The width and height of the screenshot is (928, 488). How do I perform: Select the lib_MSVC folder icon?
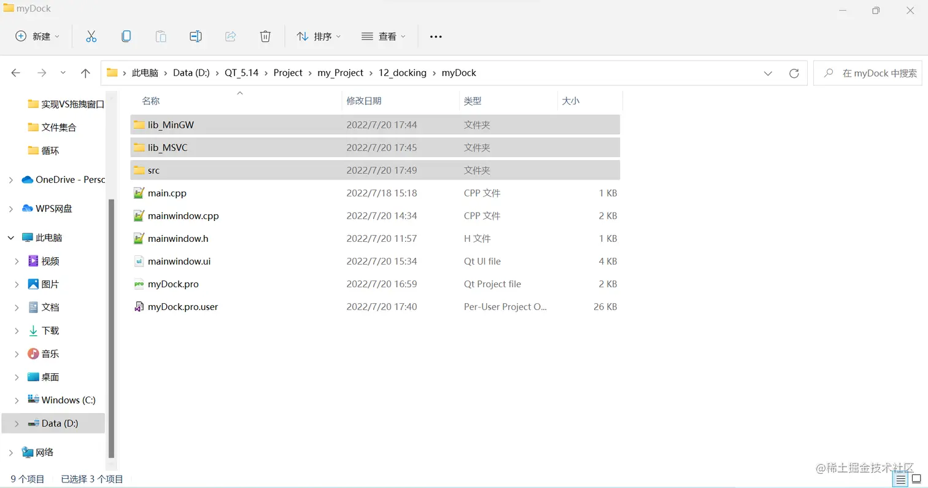[139, 147]
